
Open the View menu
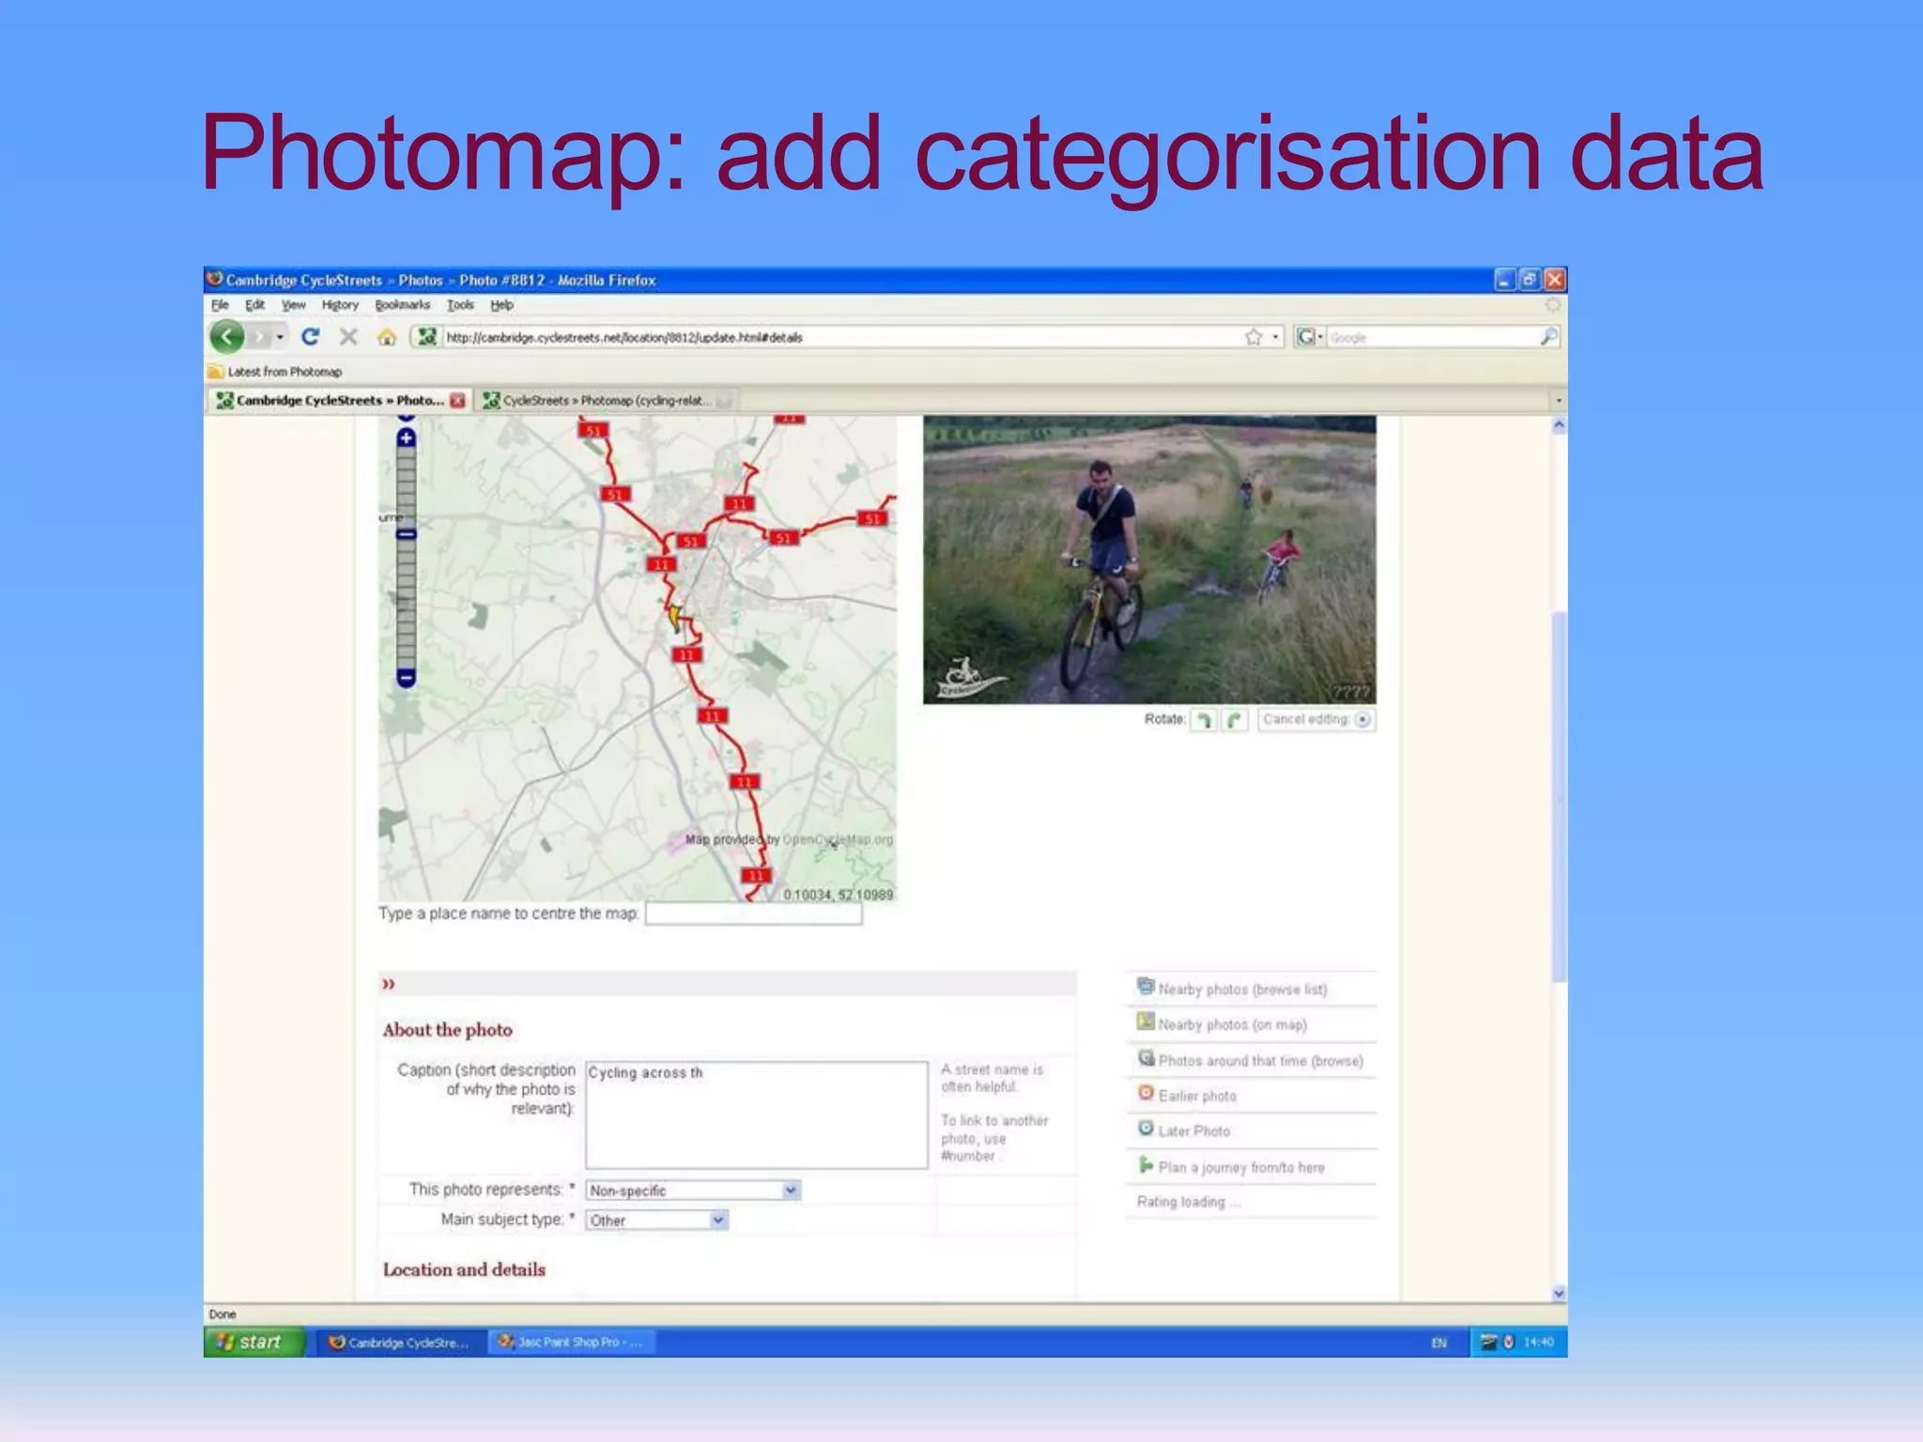(294, 305)
